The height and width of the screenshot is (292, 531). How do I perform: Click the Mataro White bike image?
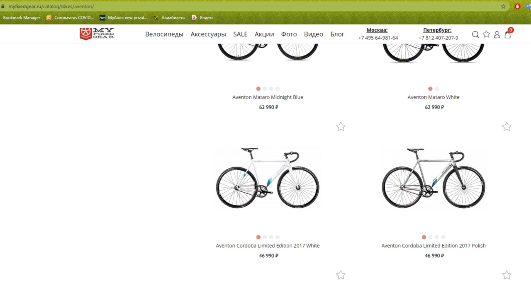434,53
